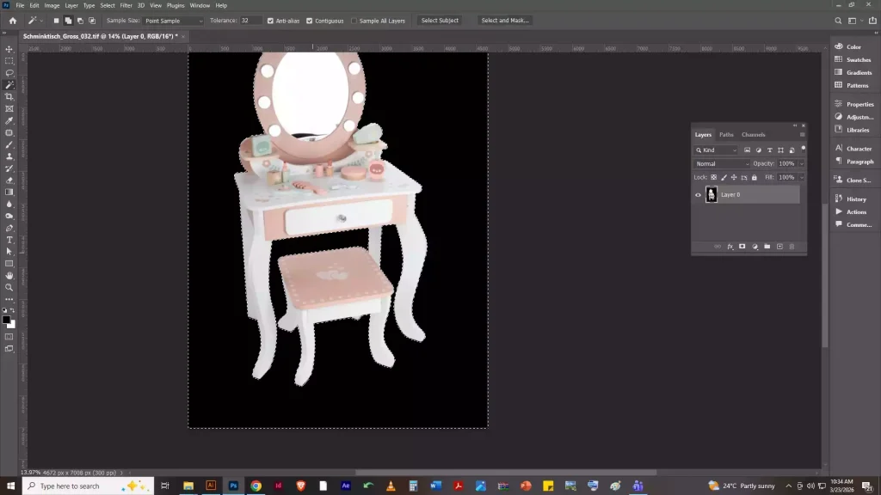Select the Move tool
This screenshot has width=881, height=495.
(9, 49)
